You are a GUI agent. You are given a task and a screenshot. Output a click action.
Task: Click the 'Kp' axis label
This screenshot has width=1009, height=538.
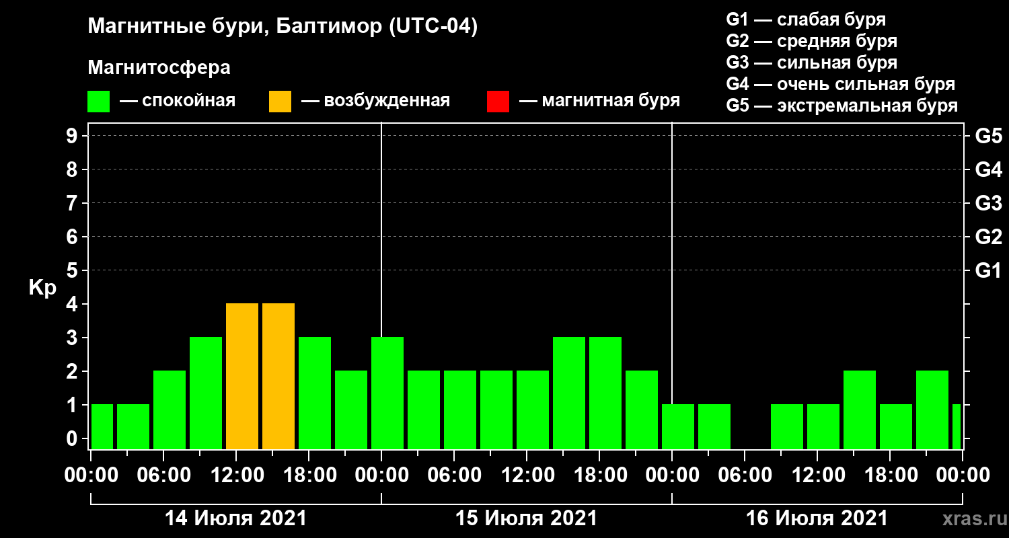pyautogui.click(x=42, y=288)
